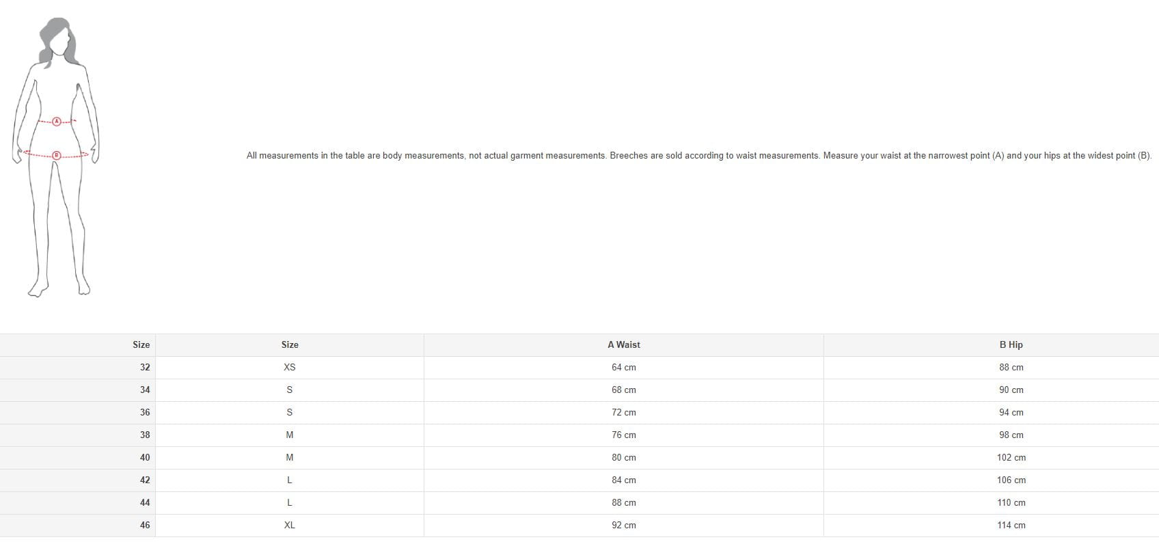This screenshot has height=544, width=1159.
Task: Click the XS size cell
Action: coord(289,368)
